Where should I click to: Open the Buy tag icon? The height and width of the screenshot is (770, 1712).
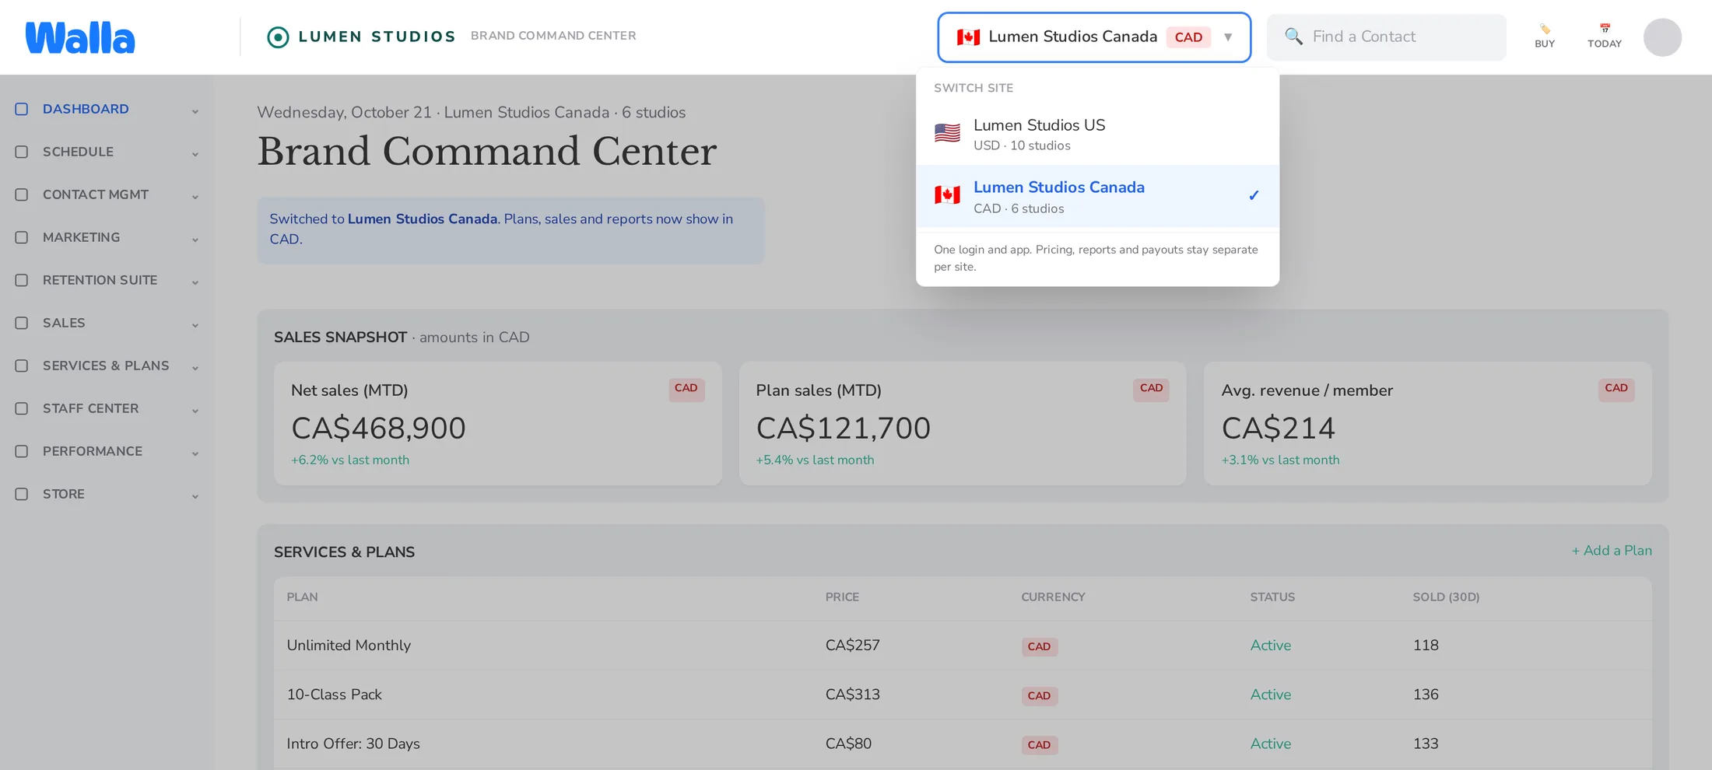pos(1545,30)
